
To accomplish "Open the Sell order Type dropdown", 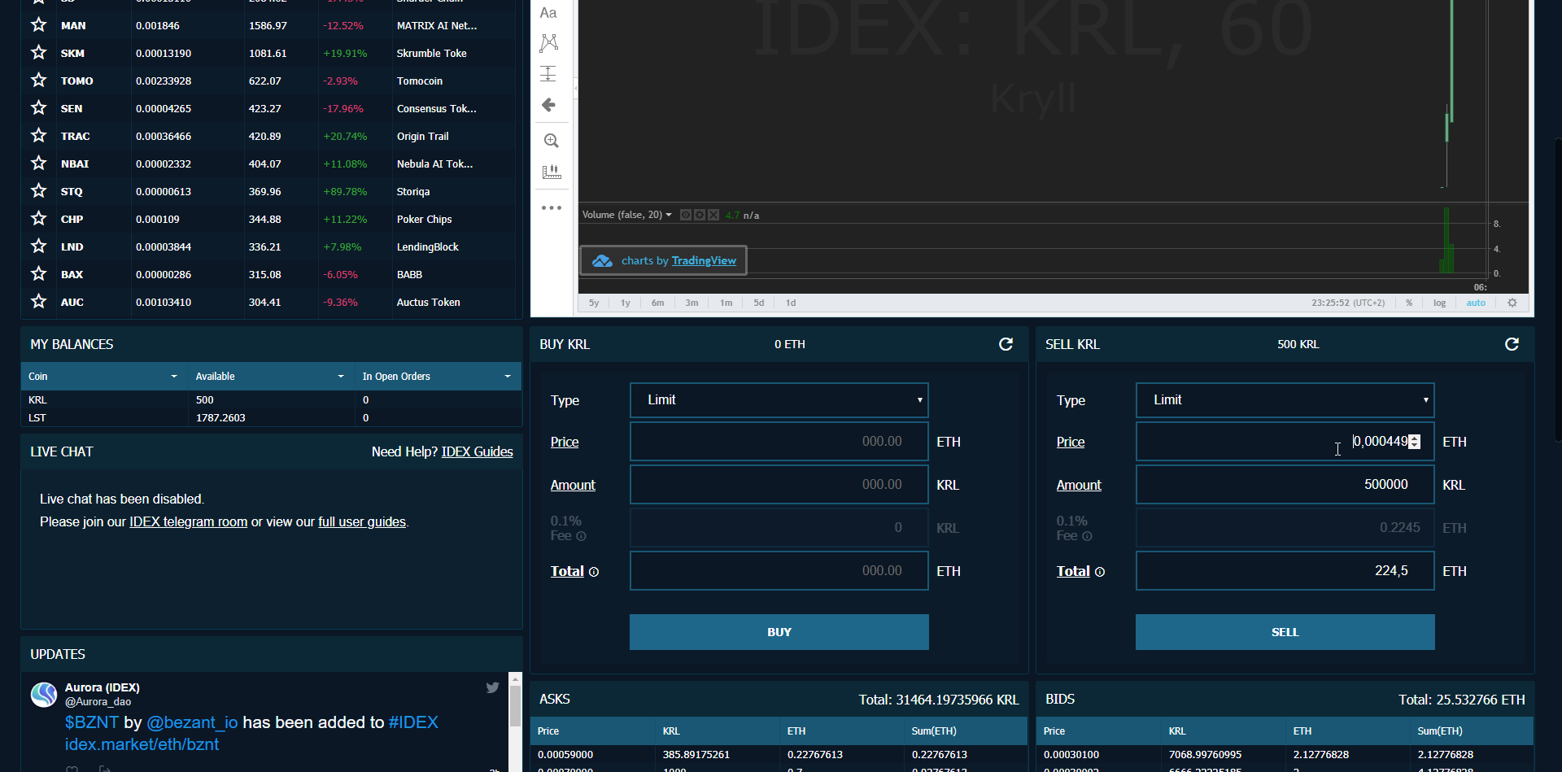I will point(1285,400).
